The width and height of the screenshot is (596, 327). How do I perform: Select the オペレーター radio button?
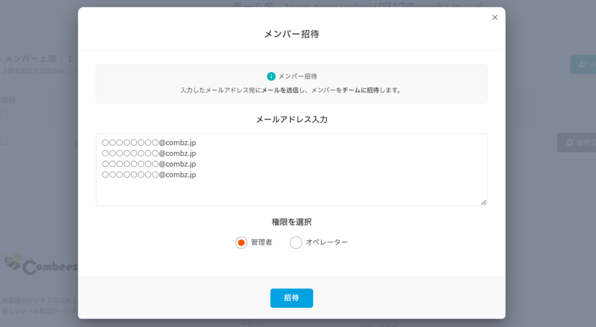(x=296, y=242)
